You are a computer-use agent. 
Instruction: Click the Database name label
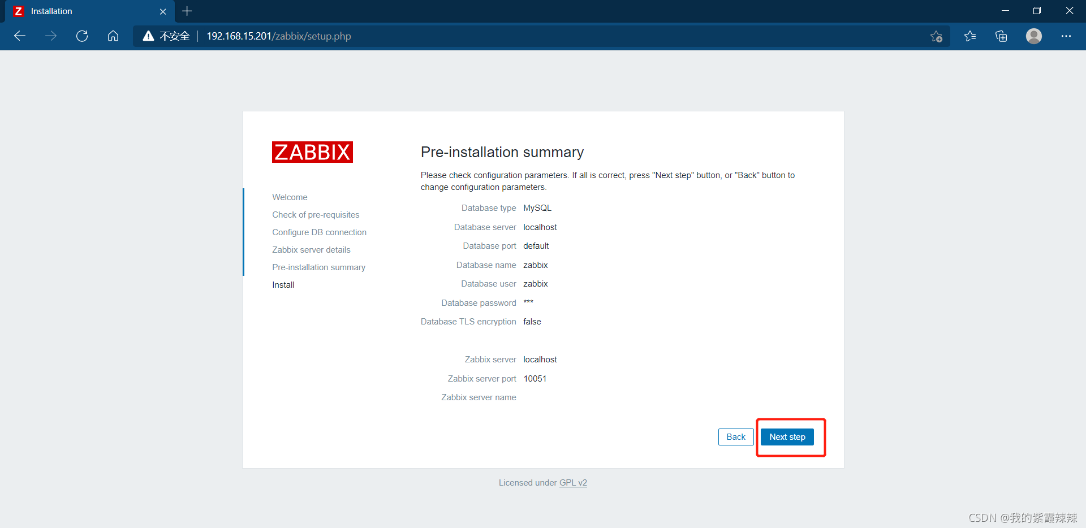486,265
